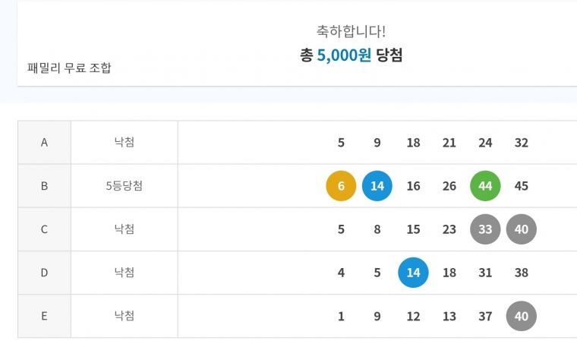Image resolution: width=577 pixels, height=347 pixels.
Task: Click the 5,000원 prize amount text
Action: click(344, 55)
